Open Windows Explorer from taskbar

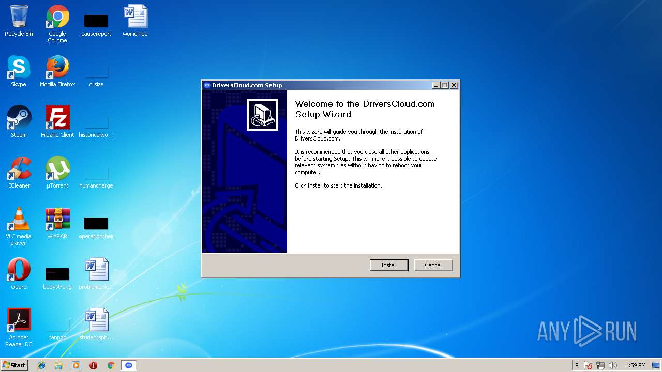(x=58, y=365)
